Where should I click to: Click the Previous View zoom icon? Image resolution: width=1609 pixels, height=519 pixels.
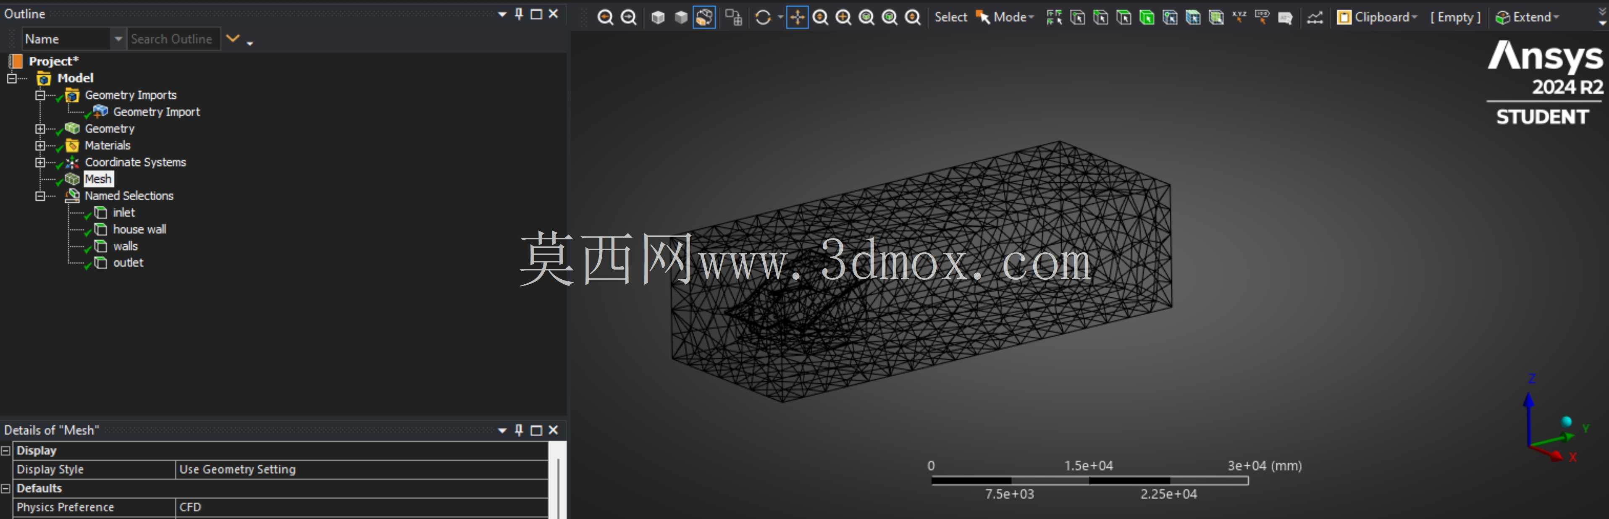[x=605, y=18]
